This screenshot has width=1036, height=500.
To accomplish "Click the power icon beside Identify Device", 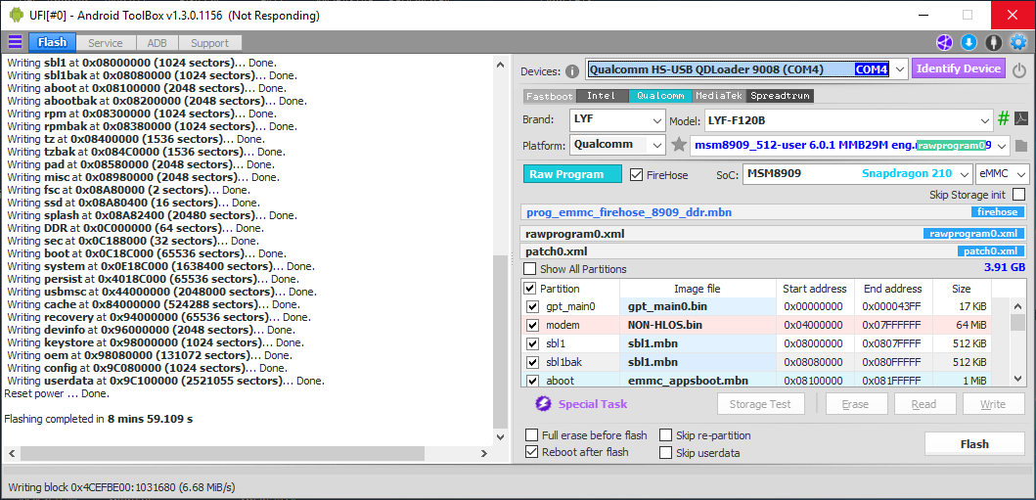I will tap(1018, 70).
